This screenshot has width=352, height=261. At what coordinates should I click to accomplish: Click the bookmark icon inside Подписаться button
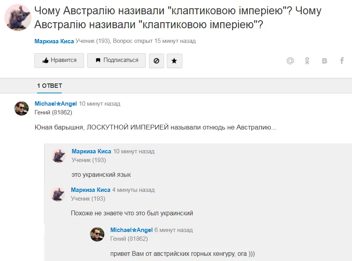98,60
